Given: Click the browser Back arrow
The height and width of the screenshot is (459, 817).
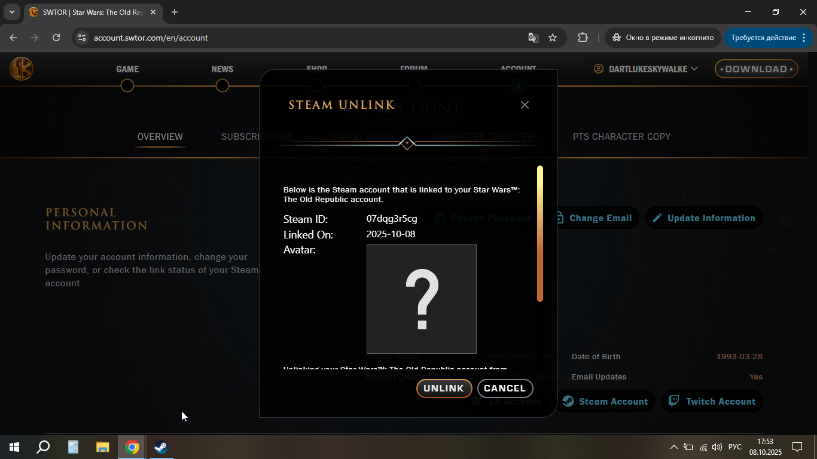Looking at the screenshot, I should click(13, 38).
